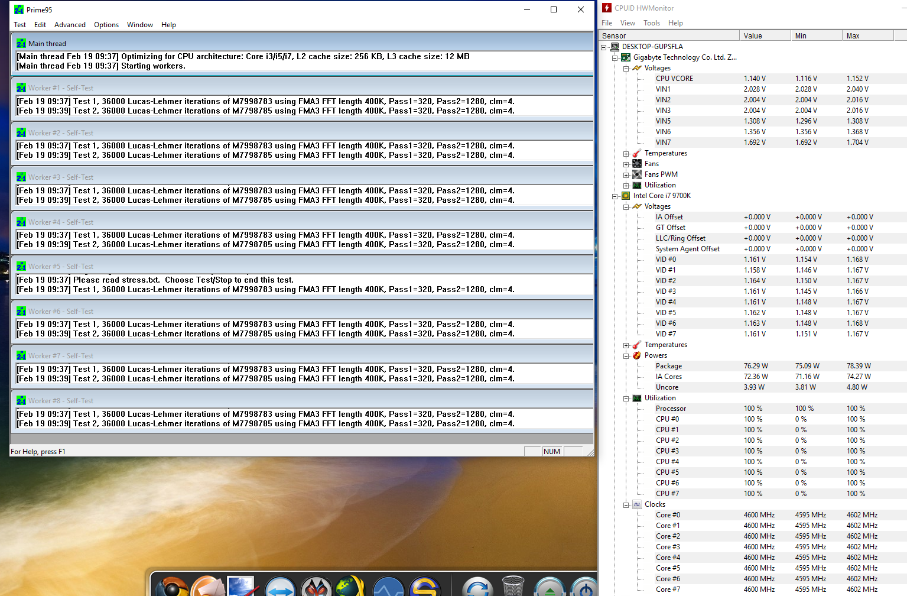Click the Worker #2 Self-Test icon

(21, 132)
